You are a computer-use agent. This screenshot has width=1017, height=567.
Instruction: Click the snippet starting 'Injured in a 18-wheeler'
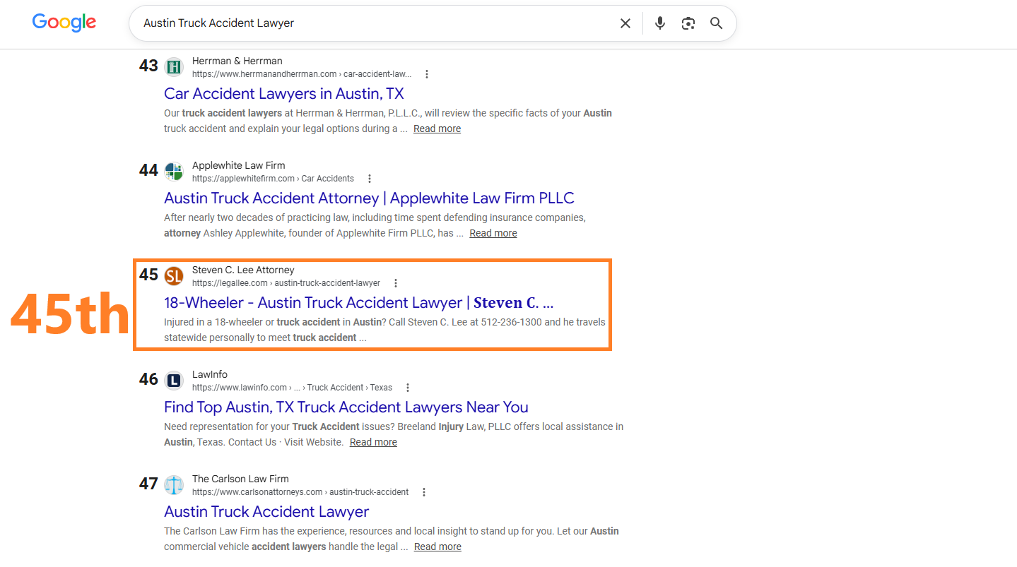(384, 330)
